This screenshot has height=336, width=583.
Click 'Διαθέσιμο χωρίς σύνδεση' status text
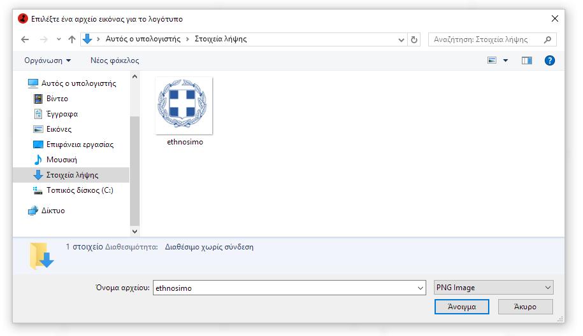(x=209, y=247)
